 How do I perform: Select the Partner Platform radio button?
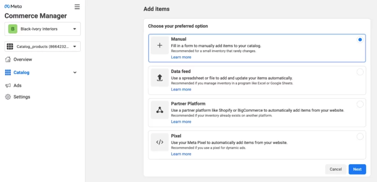[360, 104]
